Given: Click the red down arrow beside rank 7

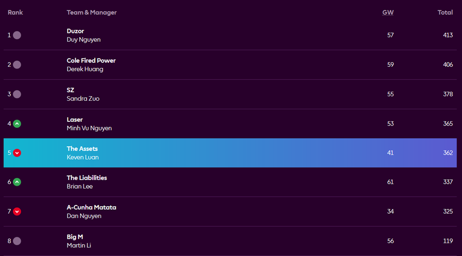Looking at the screenshot, I should (17, 212).
